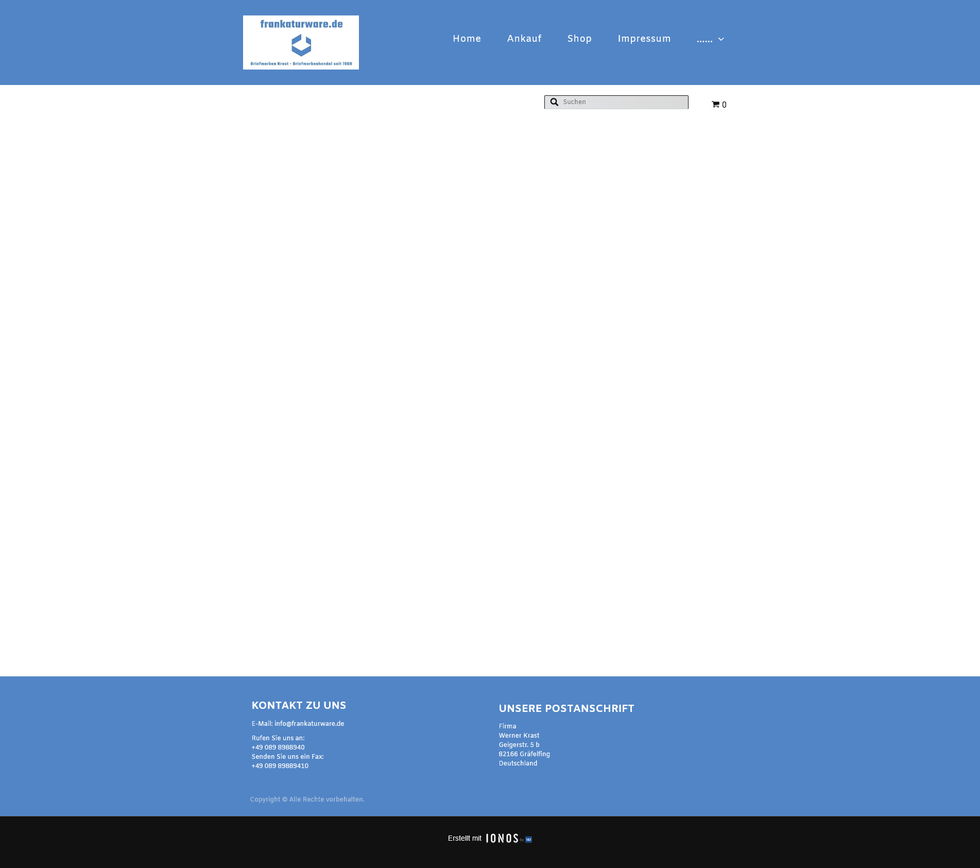
Task: Click the Copyright 'Alle Rechte vorbehalten' text
Action: pyautogui.click(x=307, y=799)
